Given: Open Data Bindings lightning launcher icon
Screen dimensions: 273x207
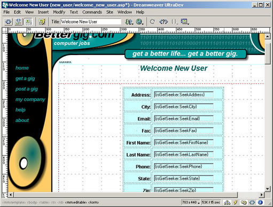Looking at the screenshot, I should point(236,203).
